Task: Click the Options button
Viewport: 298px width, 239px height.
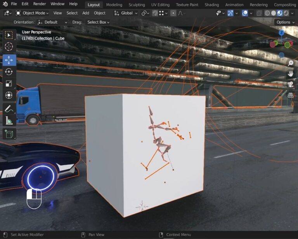Action: coord(285,22)
